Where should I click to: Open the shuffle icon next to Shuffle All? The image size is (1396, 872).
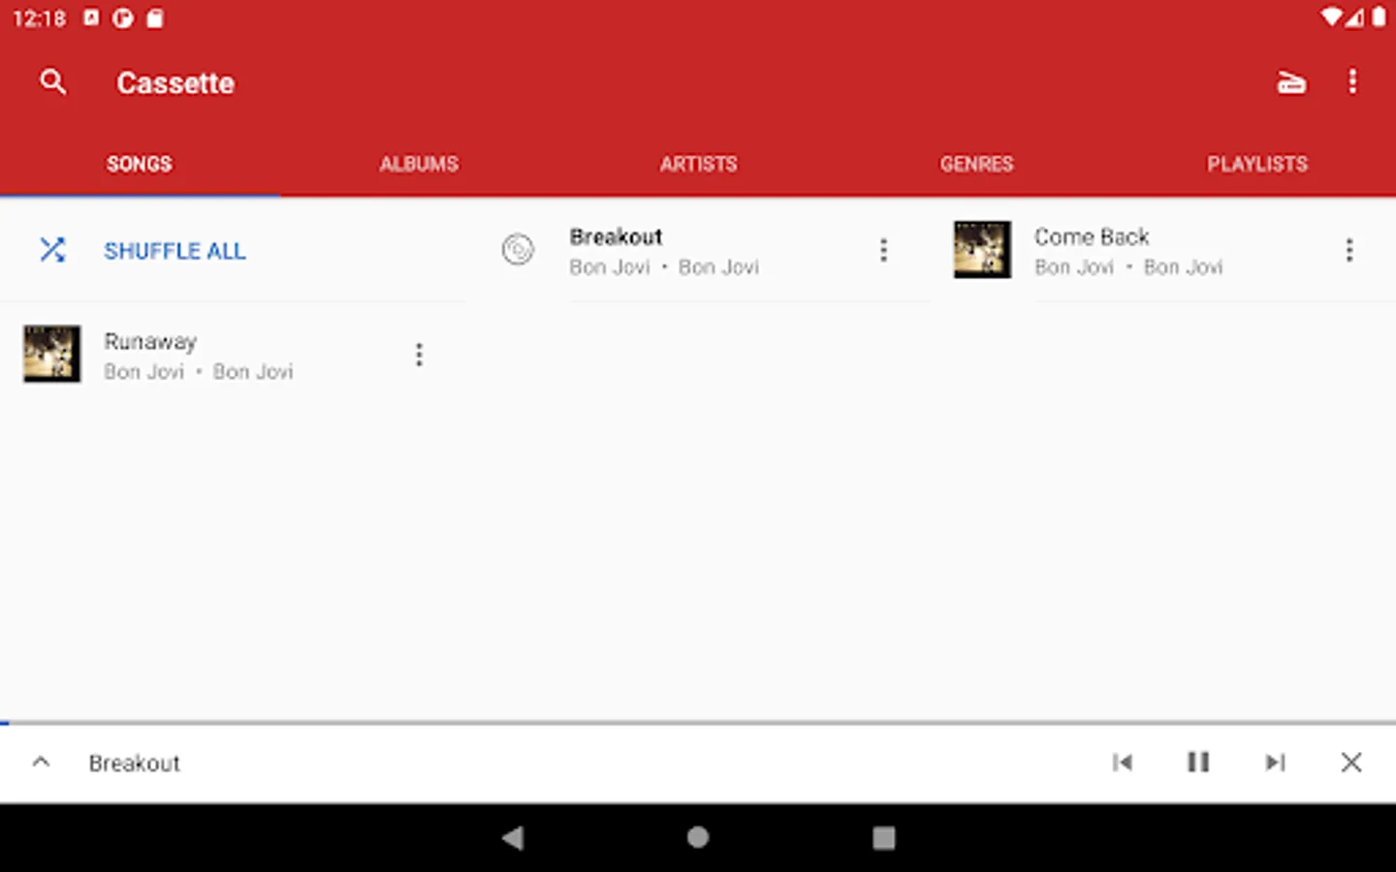52,250
